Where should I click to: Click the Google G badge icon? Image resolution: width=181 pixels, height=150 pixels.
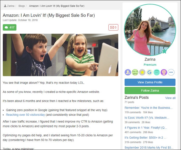[x=149, y=72]
